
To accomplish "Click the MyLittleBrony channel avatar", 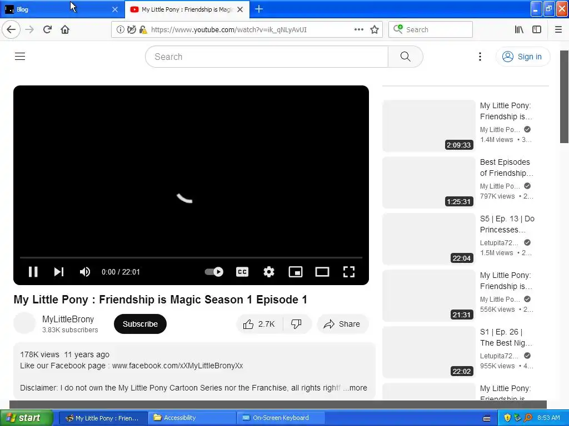I will pyautogui.click(x=24, y=323).
